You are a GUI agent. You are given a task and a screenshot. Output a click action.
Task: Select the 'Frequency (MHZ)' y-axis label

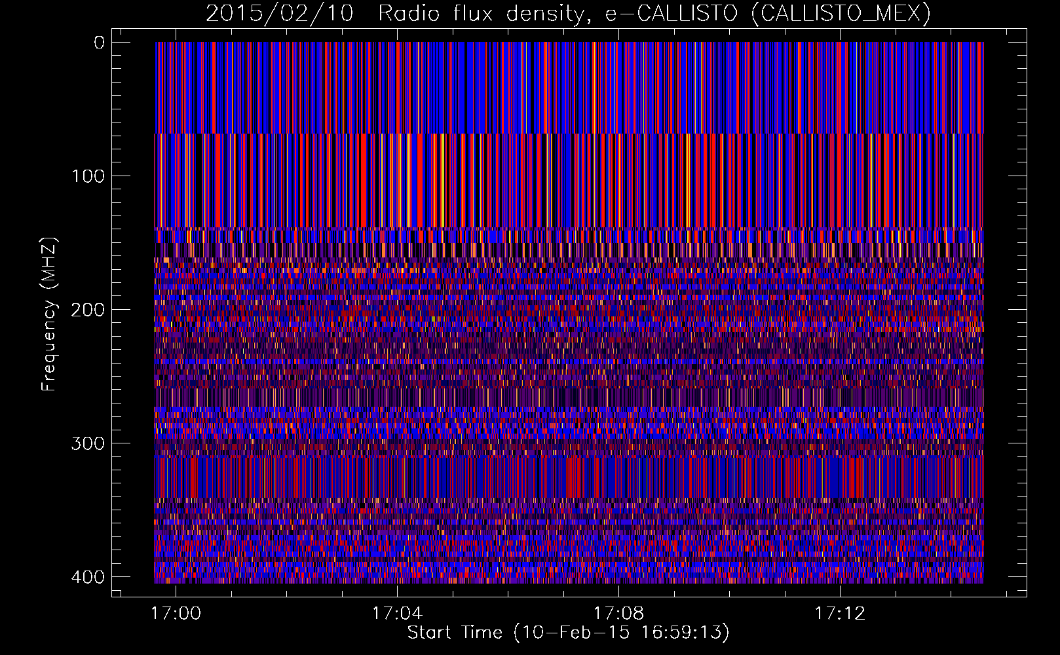click(x=49, y=314)
